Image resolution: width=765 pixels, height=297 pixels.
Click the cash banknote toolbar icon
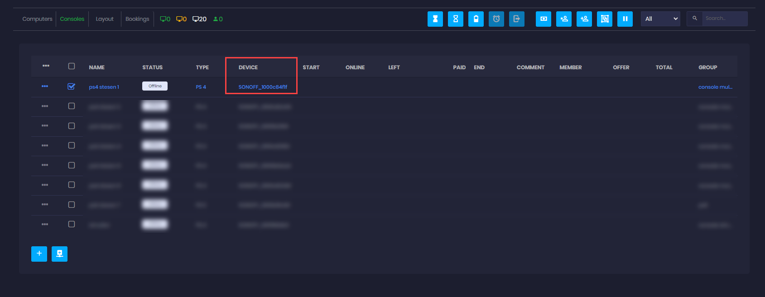543,19
